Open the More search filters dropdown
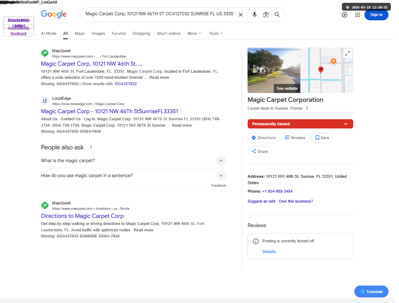Screen dimensions: 399x303 click(194, 33)
